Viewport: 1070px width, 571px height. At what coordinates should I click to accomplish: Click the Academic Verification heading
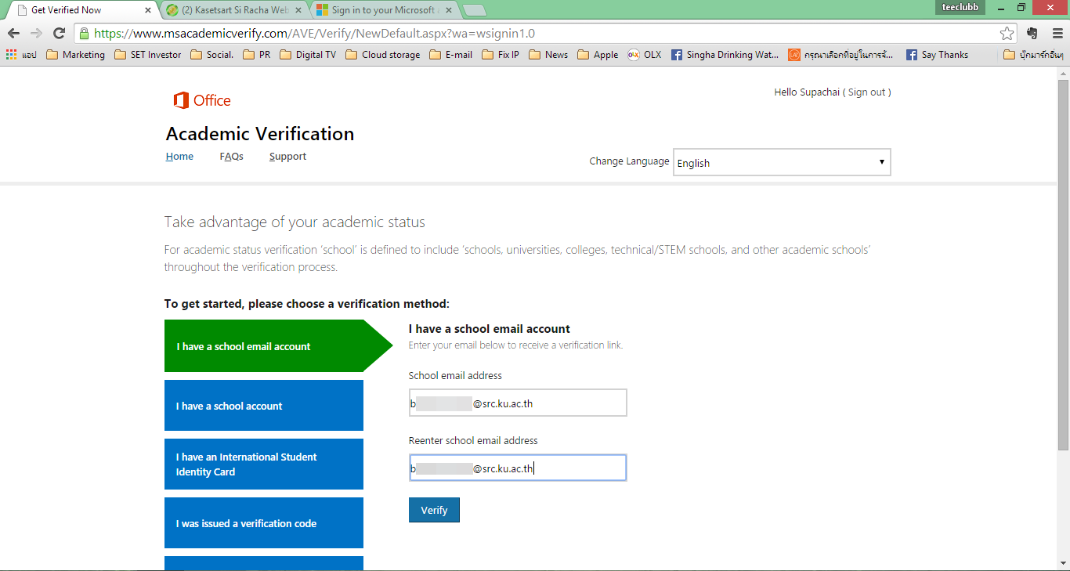260,134
